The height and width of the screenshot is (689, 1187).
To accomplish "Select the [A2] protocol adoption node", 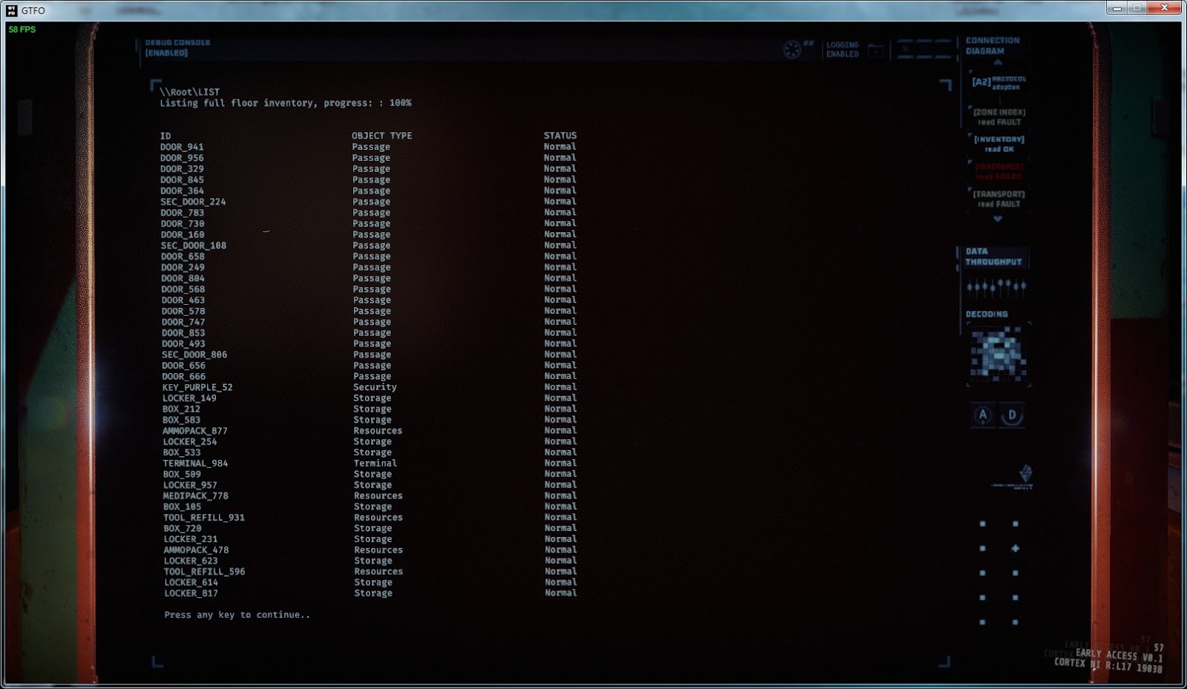I will point(999,82).
